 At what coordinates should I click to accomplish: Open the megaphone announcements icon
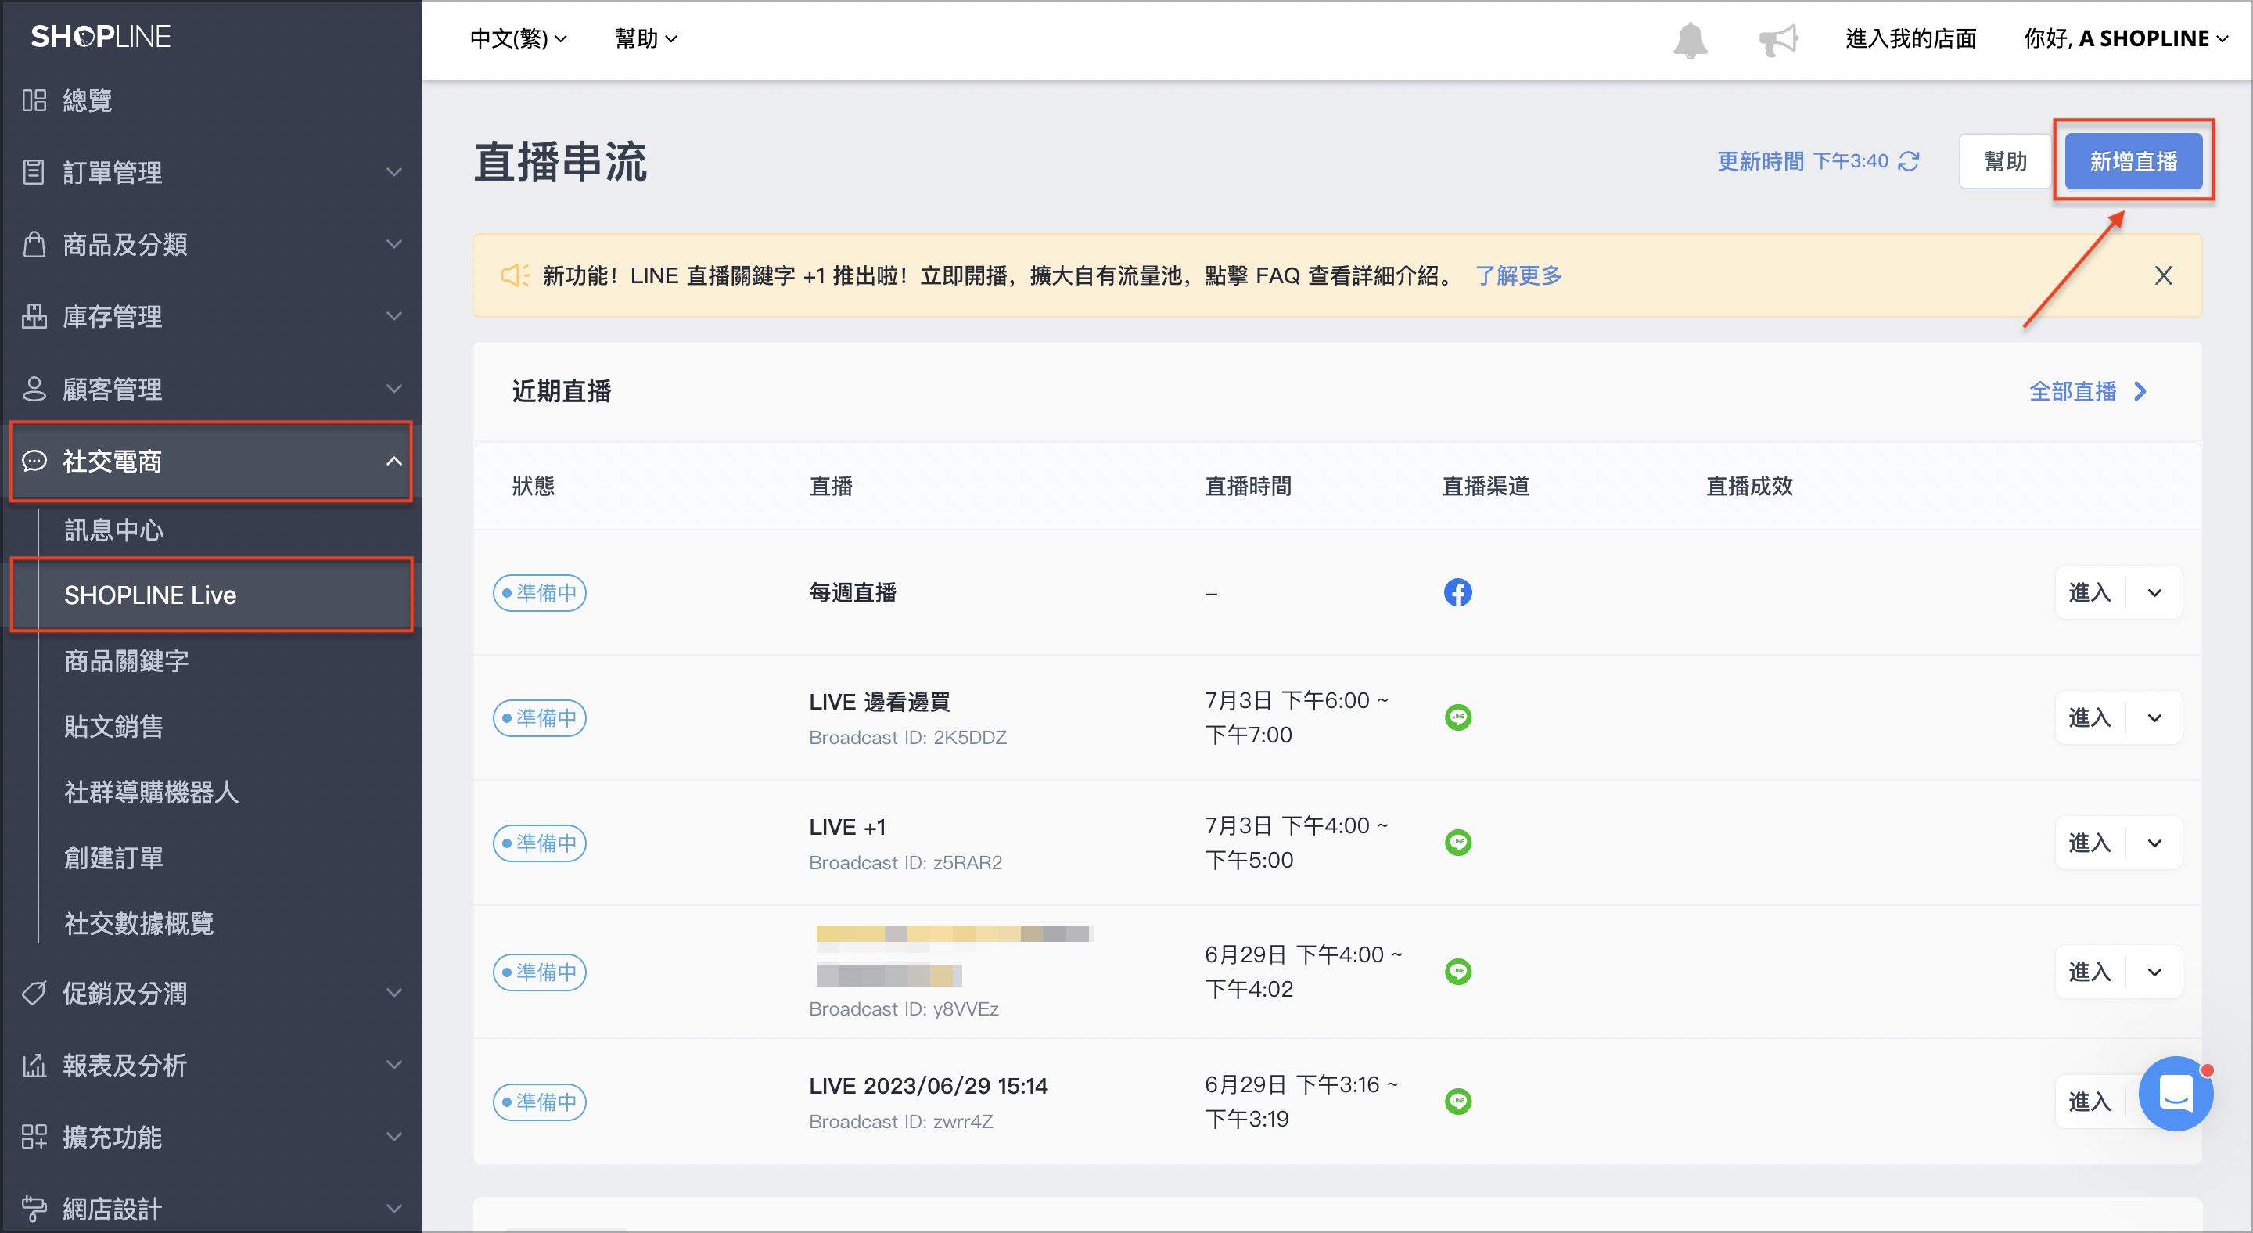pyautogui.click(x=1777, y=40)
